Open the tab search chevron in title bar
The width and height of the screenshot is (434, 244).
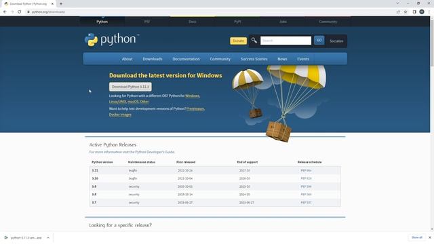[397, 3]
